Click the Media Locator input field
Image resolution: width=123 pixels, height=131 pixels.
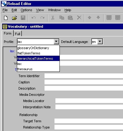point(89,101)
